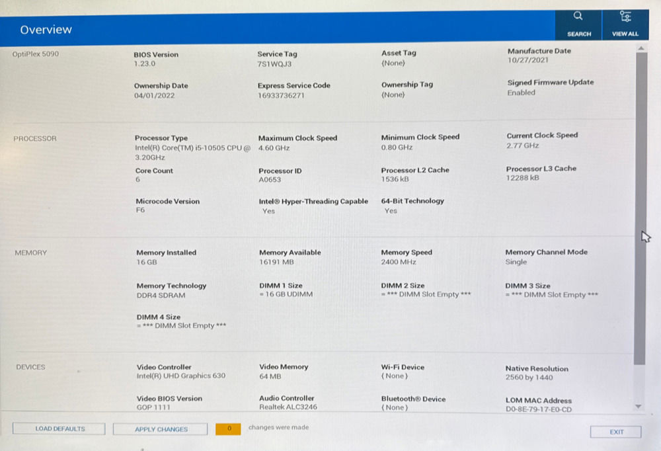This screenshot has width=661, height=451.
Task: Select DIMM 1 Size 16 GB UDIMM
Action: pyautogui.click(x=286, y=294)
